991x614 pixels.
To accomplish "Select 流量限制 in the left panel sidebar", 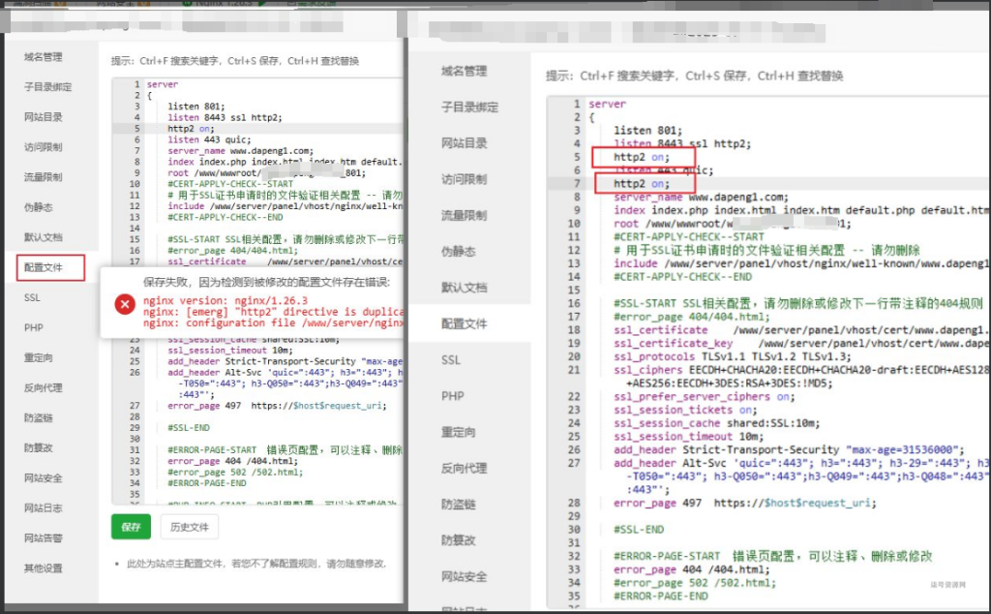I will [44, 177].
